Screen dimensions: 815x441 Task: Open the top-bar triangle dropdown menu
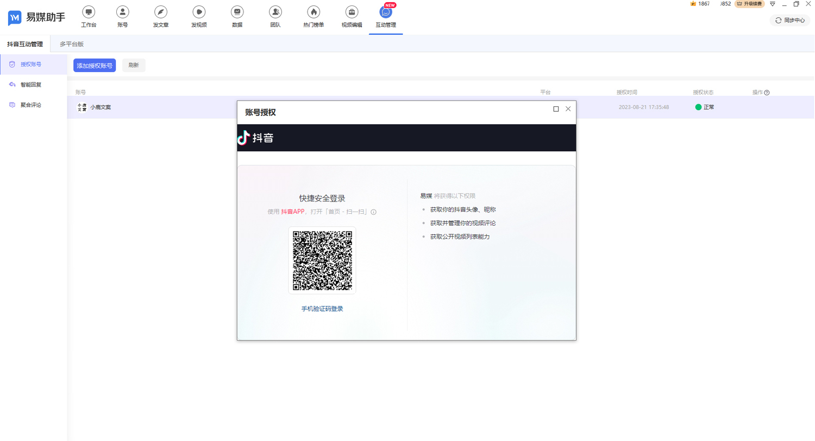[773, 4]
